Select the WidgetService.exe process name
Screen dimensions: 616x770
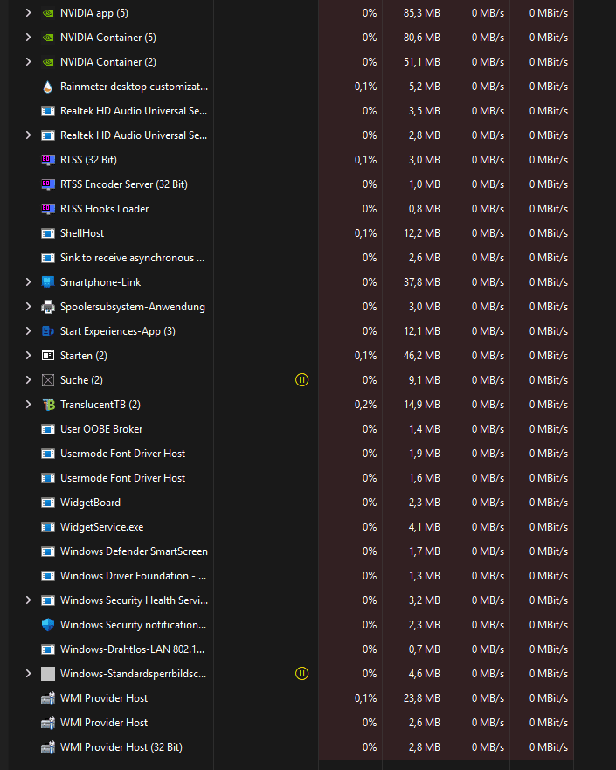pyautogui.click(x=101, y=527)
